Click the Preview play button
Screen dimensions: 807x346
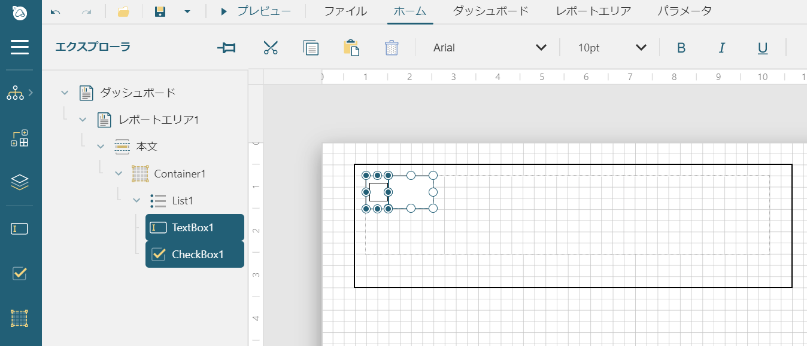click(x=256, y=11)
